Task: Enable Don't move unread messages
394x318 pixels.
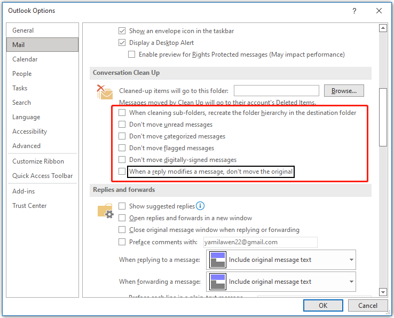Action: [122, 125]
